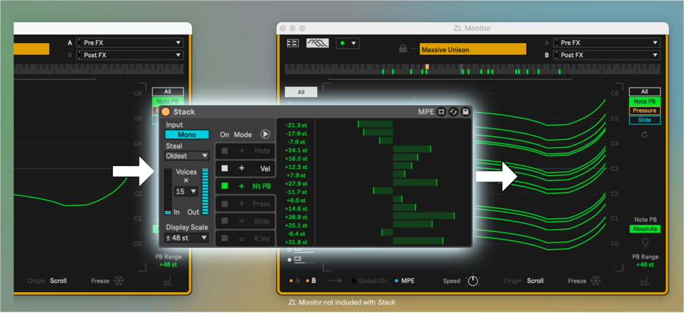Click the +16.0 st offset value

tap(296, 159)
